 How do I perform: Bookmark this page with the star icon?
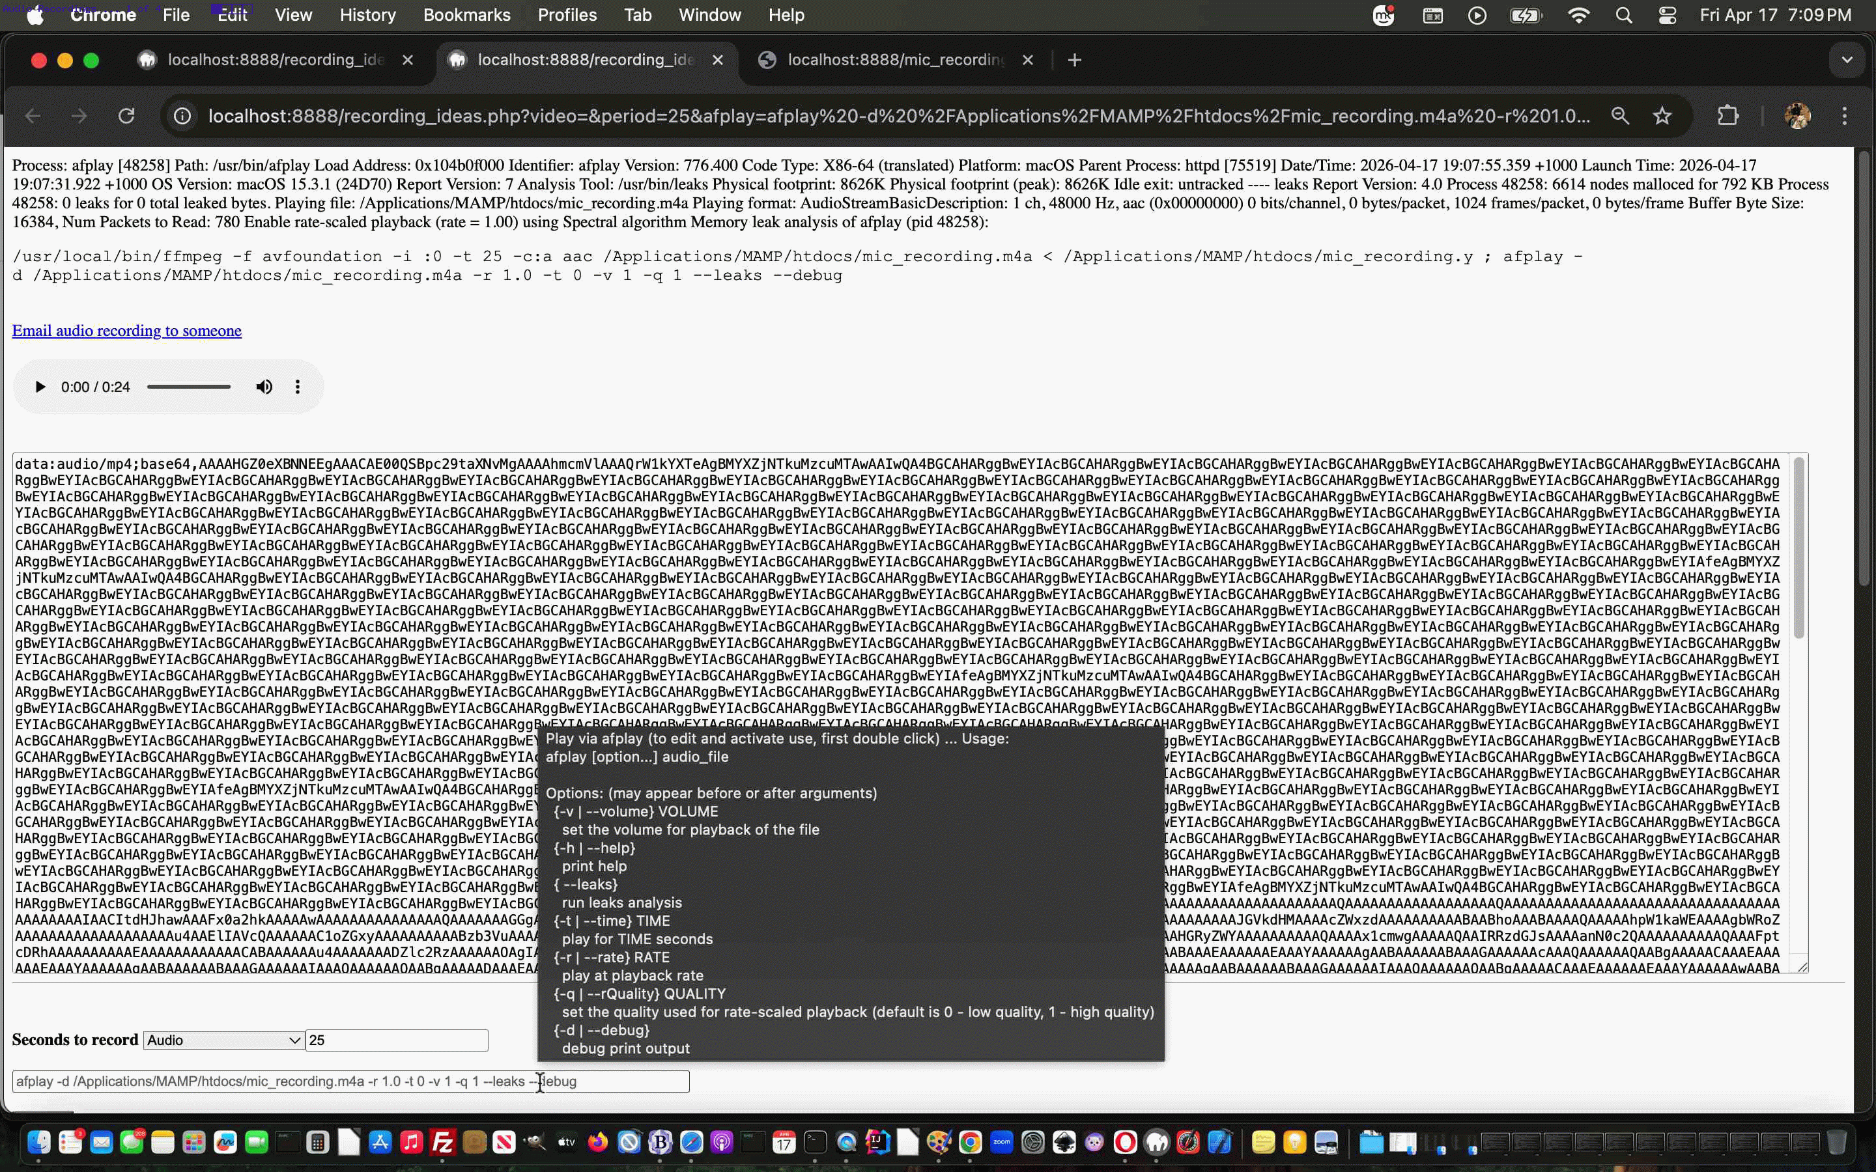click(1662, 117)
